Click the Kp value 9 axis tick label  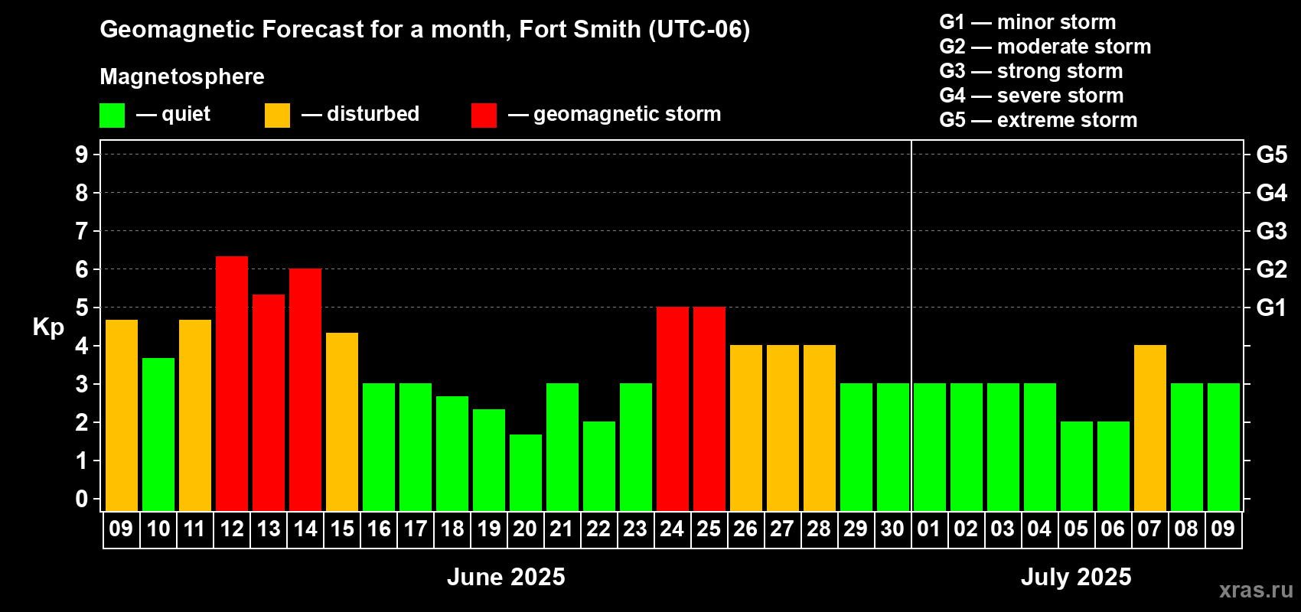pos(82,155)
